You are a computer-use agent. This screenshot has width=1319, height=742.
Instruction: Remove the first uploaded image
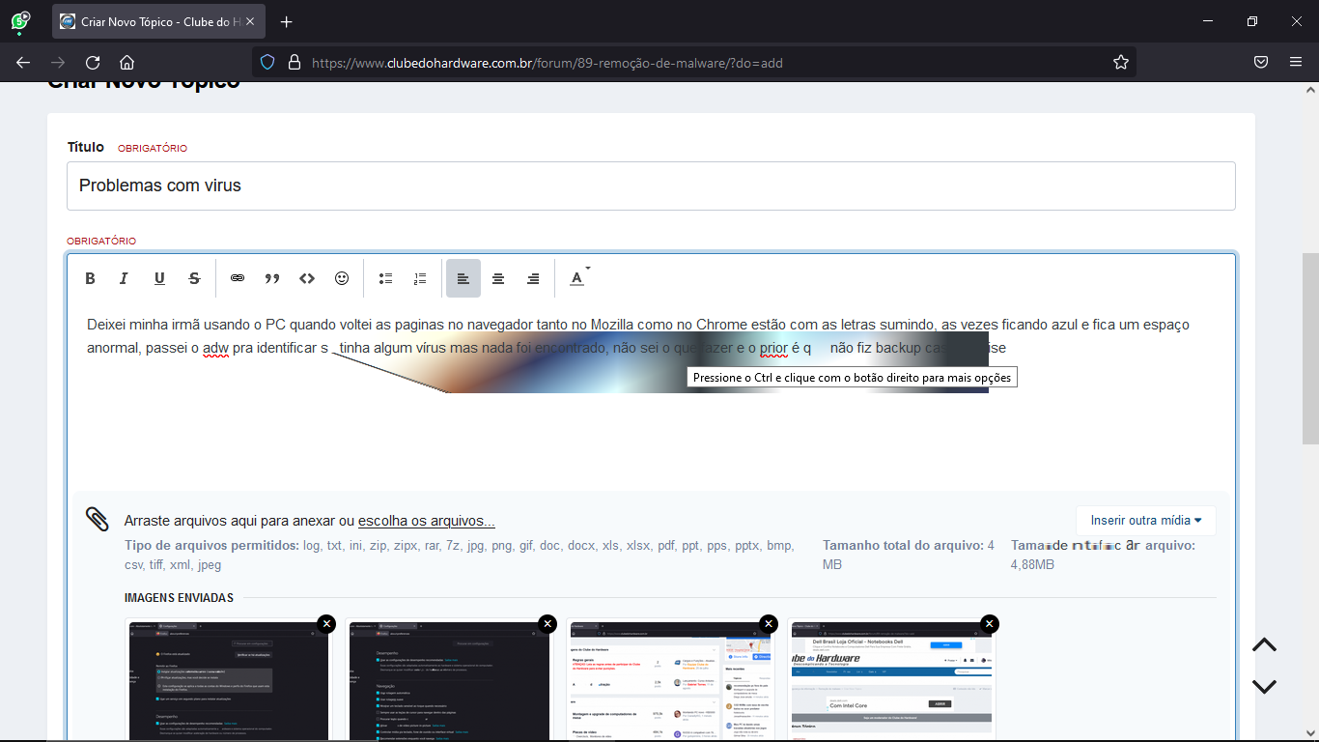[326, 624]
